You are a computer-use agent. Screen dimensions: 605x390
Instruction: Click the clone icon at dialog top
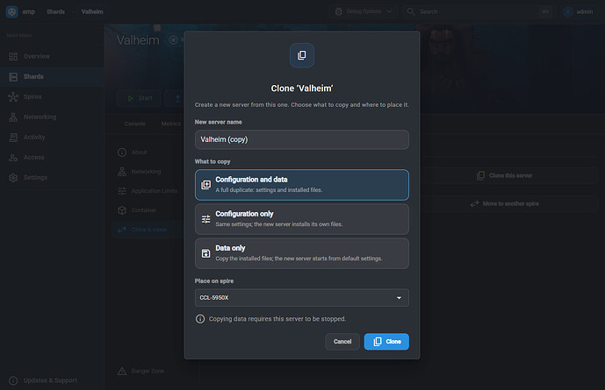pos(302,55)
